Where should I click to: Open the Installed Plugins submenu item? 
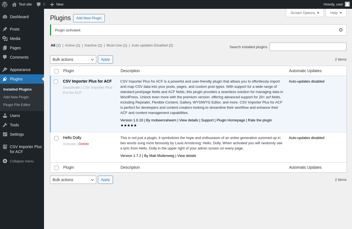(x=17, y=89)
